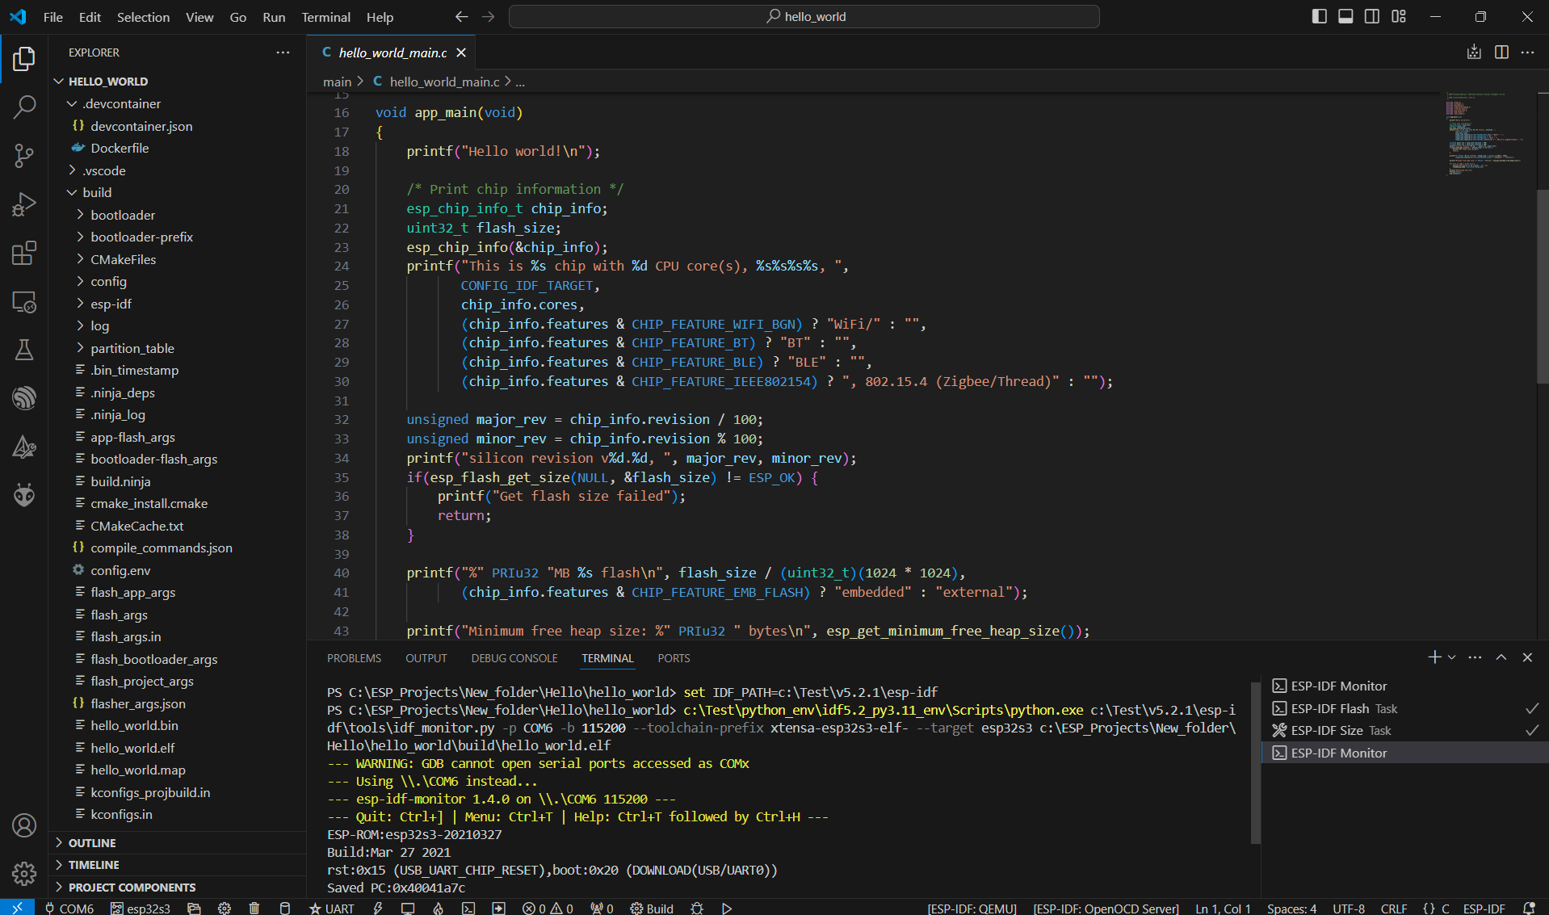This screenshot has height=915, width=1549.
Task: Open the Testing flask view
Action: point(24,350)
